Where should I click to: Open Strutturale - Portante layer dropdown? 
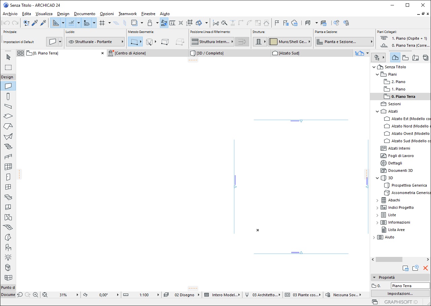point(95,42)
